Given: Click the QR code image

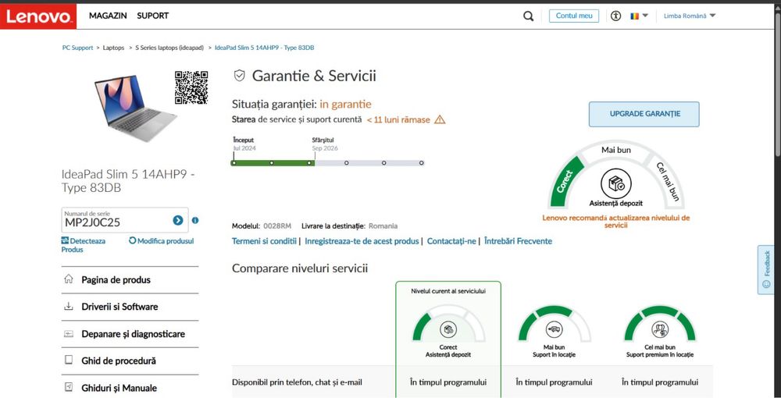Looking at the screenshot, I should 191,87.
